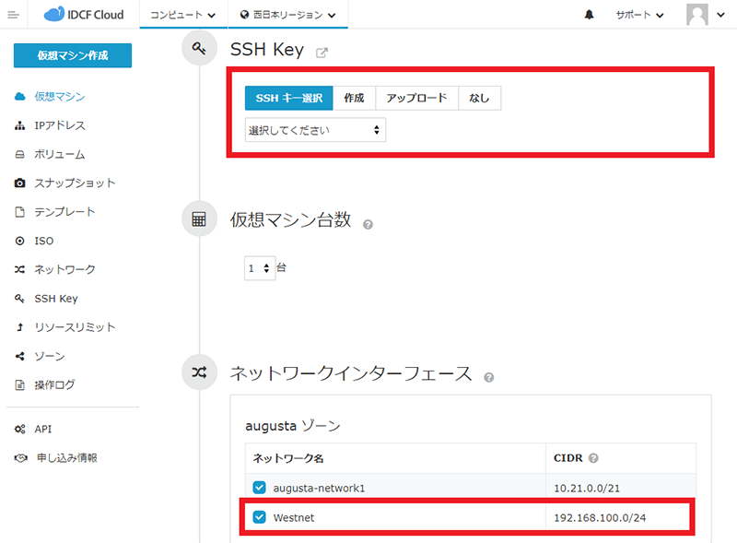Click help icon beside 仮想マシン台数
Screen dimensions: 737x543
pyautogui.click(x=368, y=224)
